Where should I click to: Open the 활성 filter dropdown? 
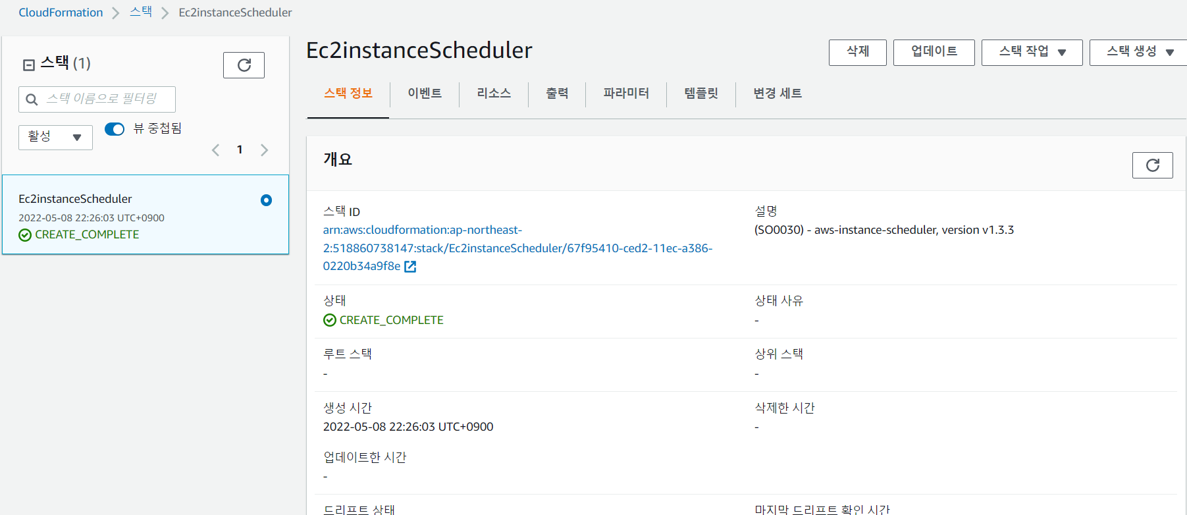[x=55, y=137]
